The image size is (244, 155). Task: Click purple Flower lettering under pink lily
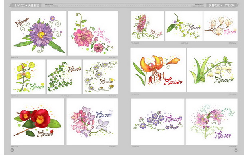(223, 135)
